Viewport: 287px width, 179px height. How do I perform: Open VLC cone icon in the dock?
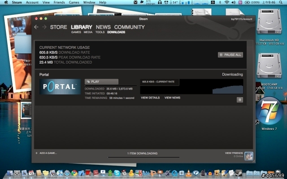point(188,173)
